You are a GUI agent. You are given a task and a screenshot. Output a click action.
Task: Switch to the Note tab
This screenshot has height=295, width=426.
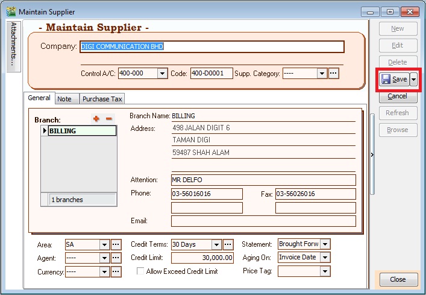[64, 99]
